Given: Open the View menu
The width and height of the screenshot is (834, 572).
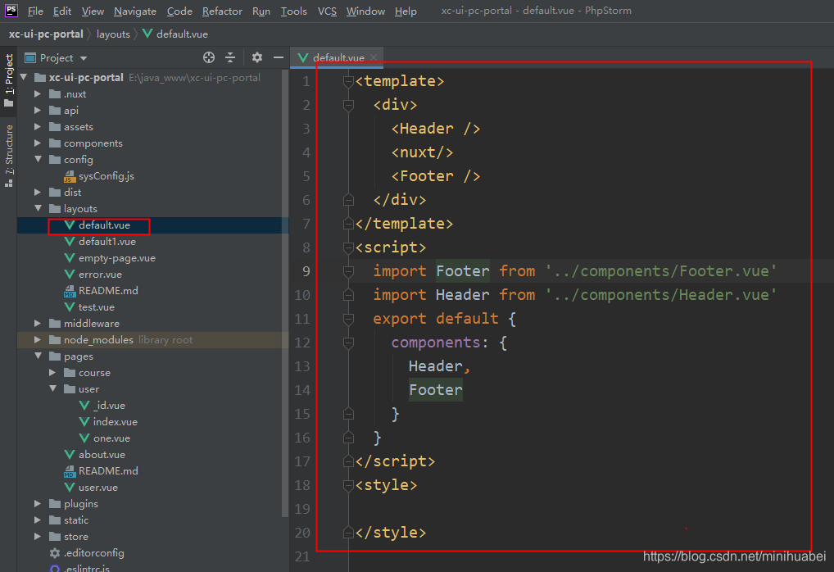Looking at the screenshot, I should [93, 11].
